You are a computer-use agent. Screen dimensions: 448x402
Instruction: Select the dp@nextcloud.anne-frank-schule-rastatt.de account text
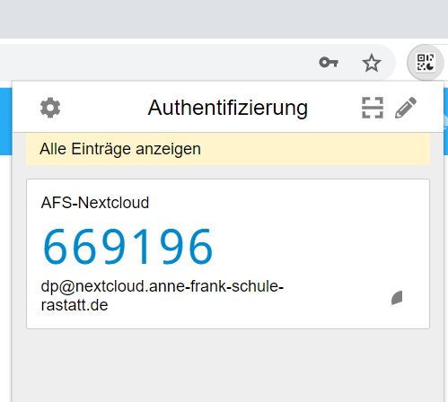coord(162,295)
